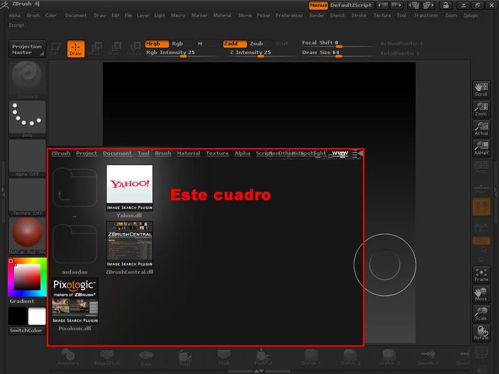
Task: Select the dimmed Move transform icon in top toolbar
Action: [95, 49]
